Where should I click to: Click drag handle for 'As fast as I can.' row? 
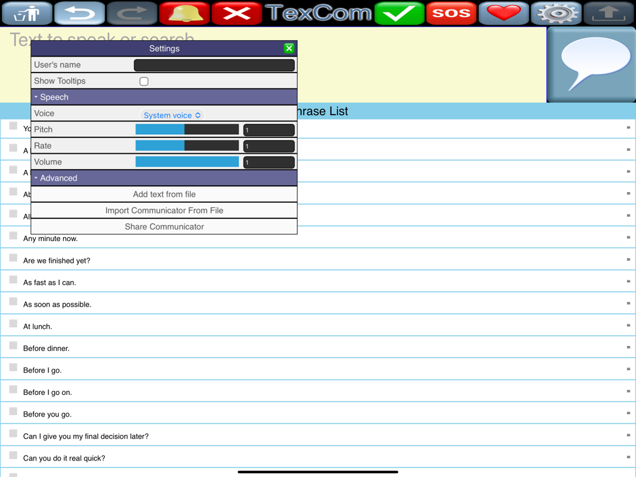(x=628, y=281)
